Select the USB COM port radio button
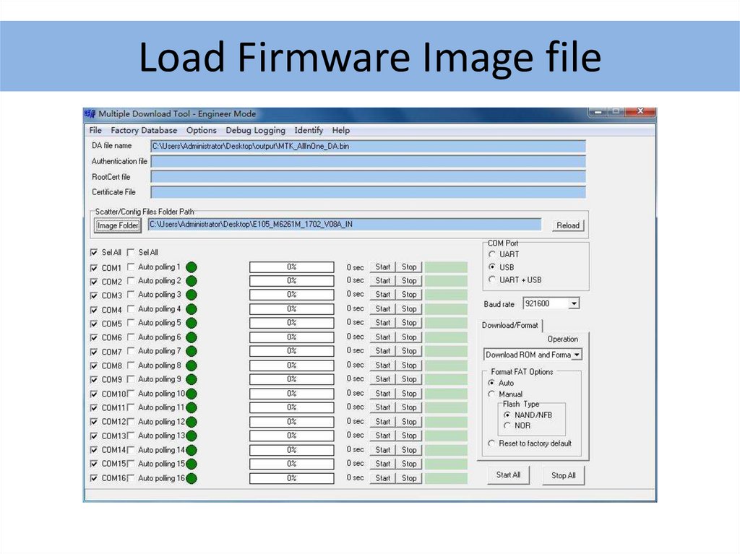 [x=491, y=267]
